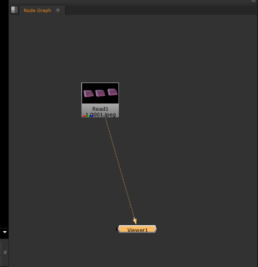
Task: Open the white dropdown arrow in the left panel
Action: (x=5, y=232)
